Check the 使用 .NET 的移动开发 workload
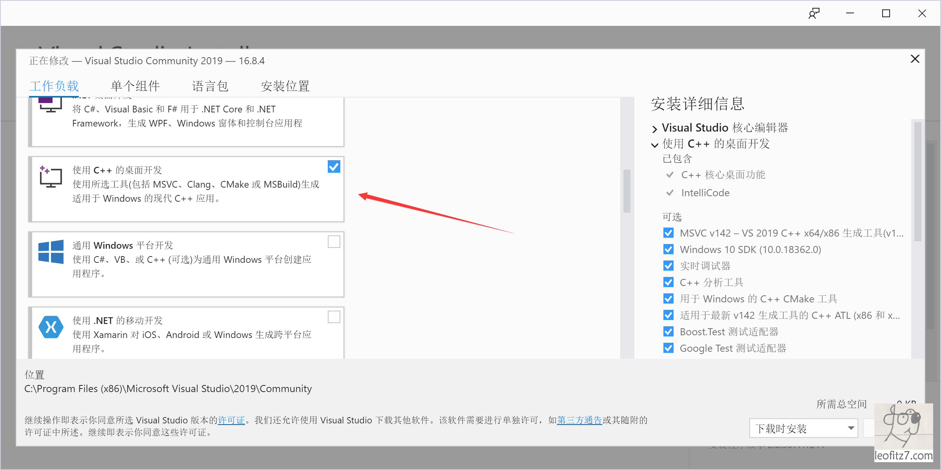This screenshot has width=941, height=470. (334, 317)
